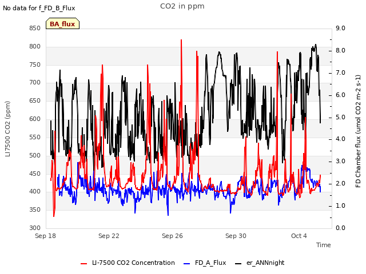Click the black er_ANNnight peak near Oct 5
This screenshot has height=274, width=366.
pyautogui.click(x=316, y=45)
